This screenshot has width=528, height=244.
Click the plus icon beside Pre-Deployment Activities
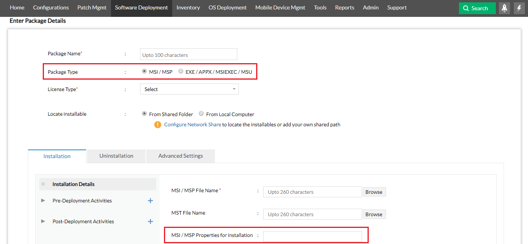click(x=150, y=201)
